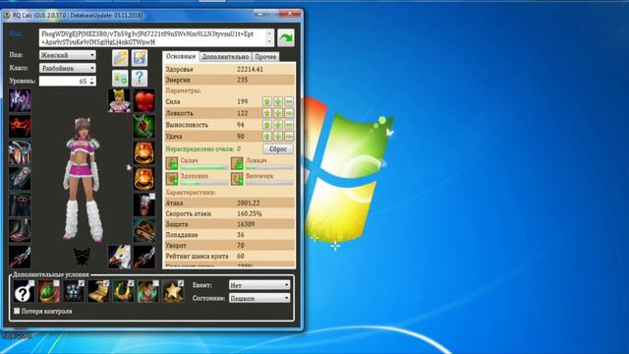The width and height of the screenshot is (629, 354).
Task: Remove a point from Удача with minus
Action: [x=289, y=137]
